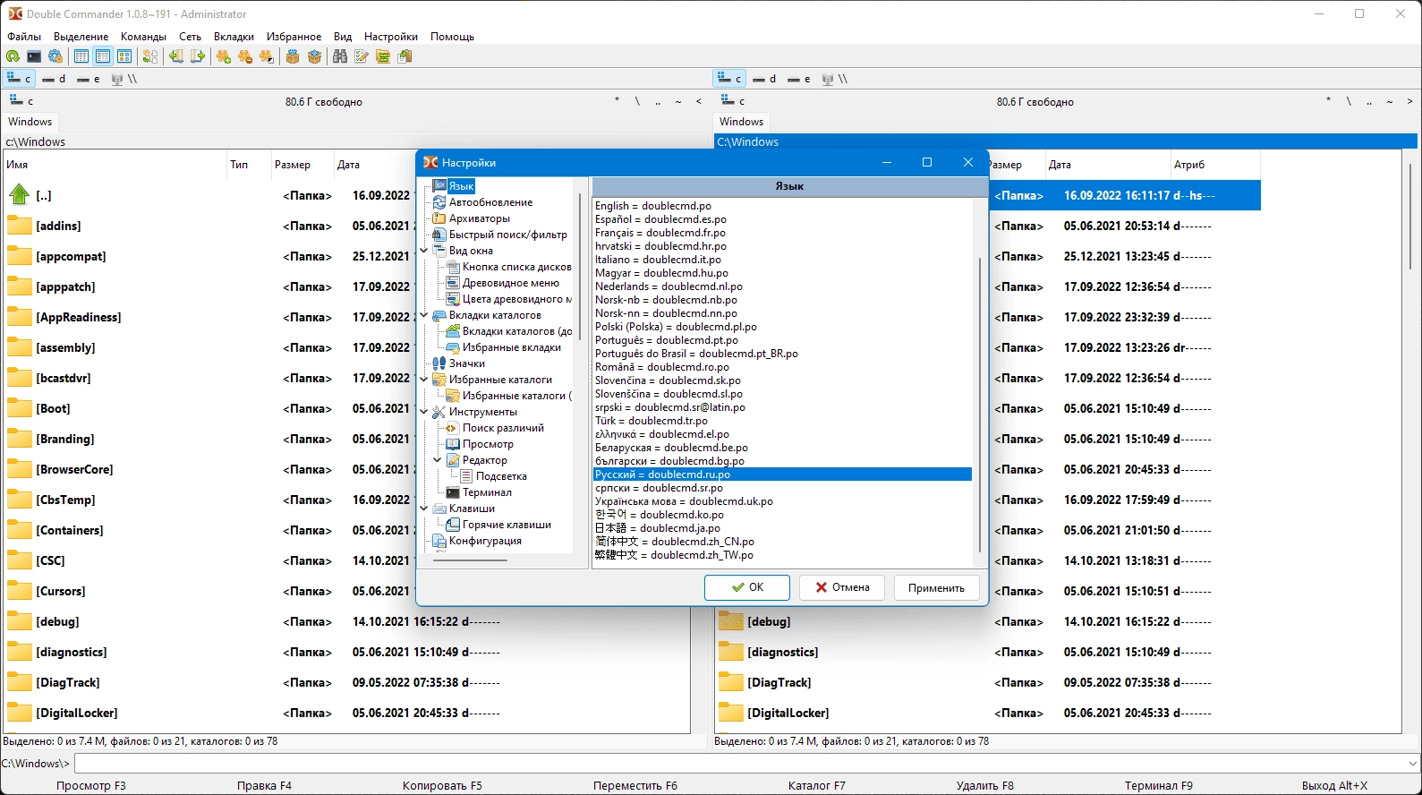This screenshot has width=1422, height=795.
Task: Open the Выделение menu
Action: coord(81,37)
